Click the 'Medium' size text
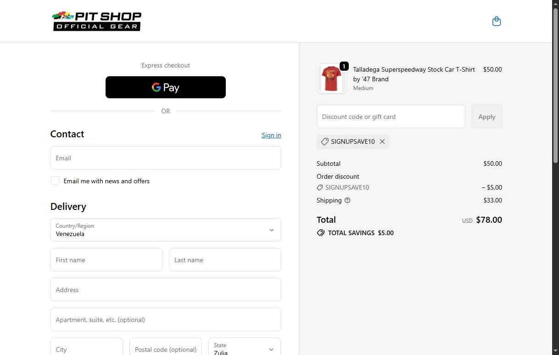 pyautogui.click(x=363, y=88)
